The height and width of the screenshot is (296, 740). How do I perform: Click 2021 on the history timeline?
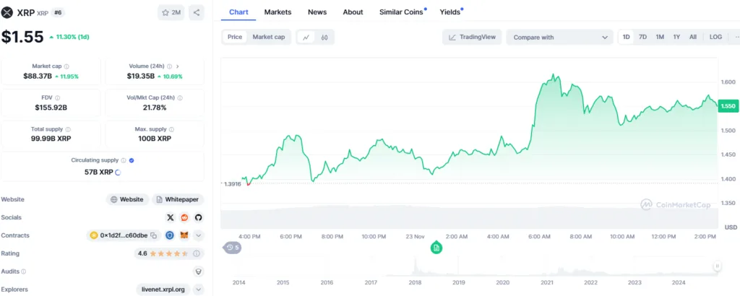(x=546, y=282)
